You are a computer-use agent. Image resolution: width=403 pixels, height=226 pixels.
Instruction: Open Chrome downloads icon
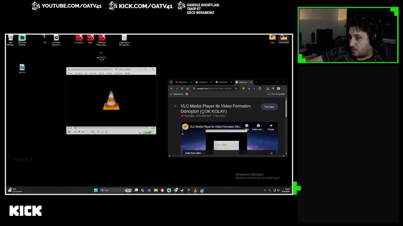(x=268, y=89)
